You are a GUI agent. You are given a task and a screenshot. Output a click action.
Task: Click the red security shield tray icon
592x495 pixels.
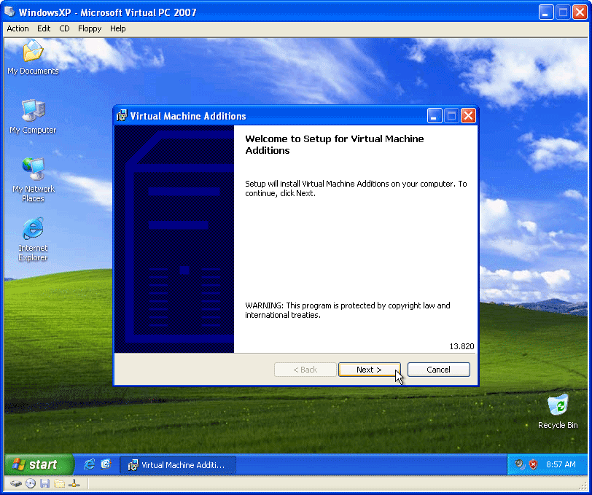tap(533, 464)
